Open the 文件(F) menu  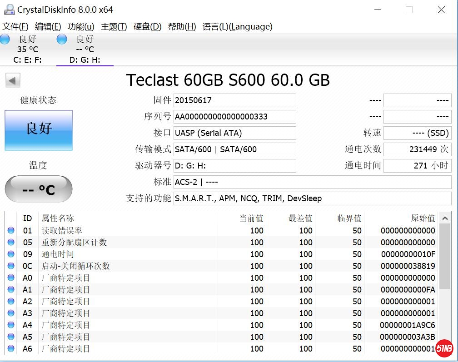click(15, 27)
